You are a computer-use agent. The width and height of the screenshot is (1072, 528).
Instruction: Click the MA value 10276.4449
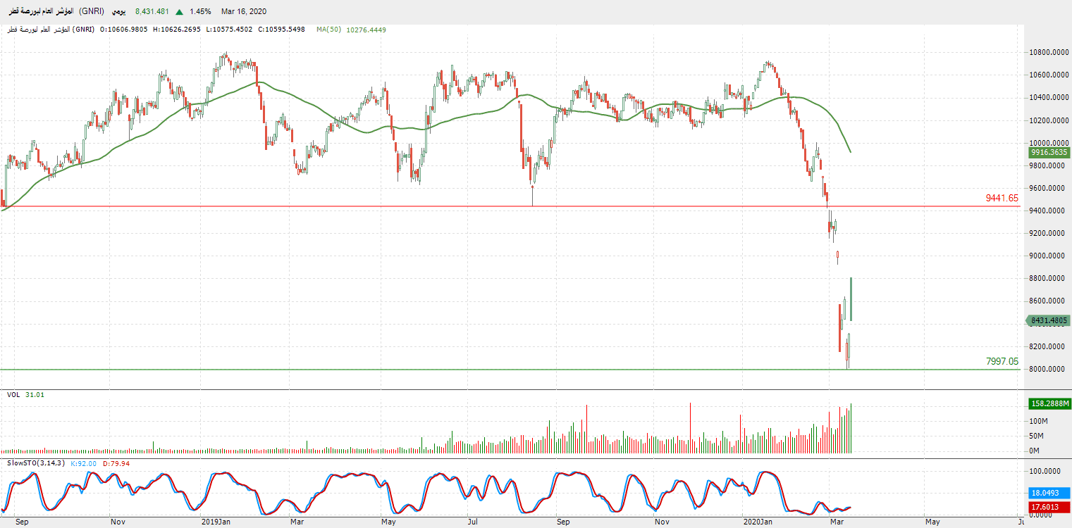point(366,30)
